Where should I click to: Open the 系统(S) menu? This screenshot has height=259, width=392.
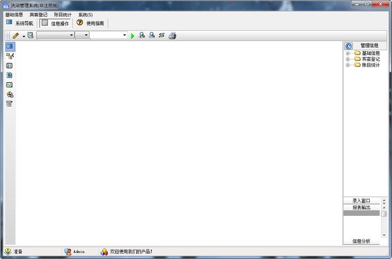tap(86, 15)
